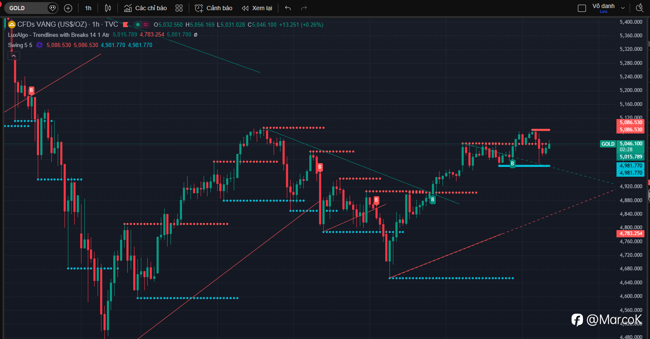The width and height of the screenshot is (650, 339).
Task: Click the 02:28 candle countdown label
Action: 626,150
